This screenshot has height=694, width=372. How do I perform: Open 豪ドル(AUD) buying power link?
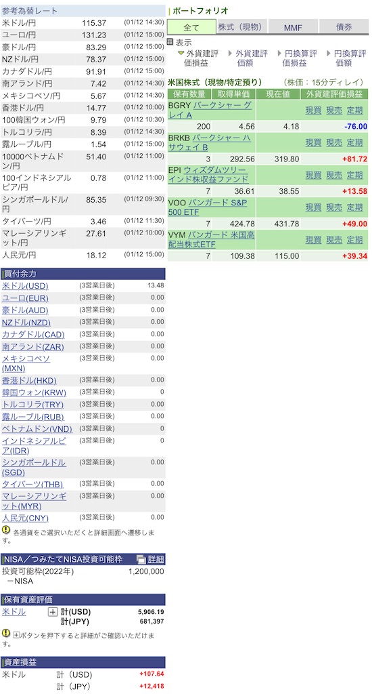pyautogui.click(x=25, y=310)
